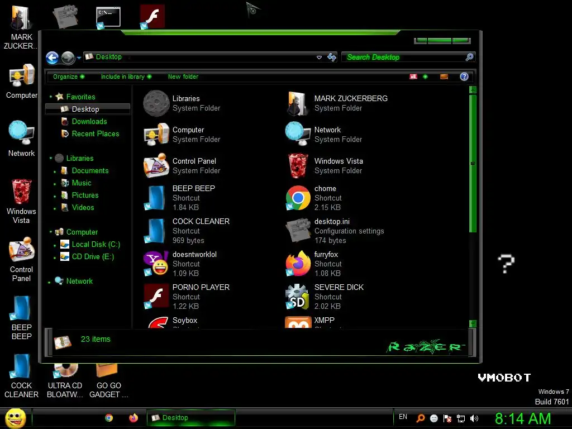This screenshot has height=429, width=572.
Task: Click the Forward arrow in Explorer
Action: [x=68, y=58]
